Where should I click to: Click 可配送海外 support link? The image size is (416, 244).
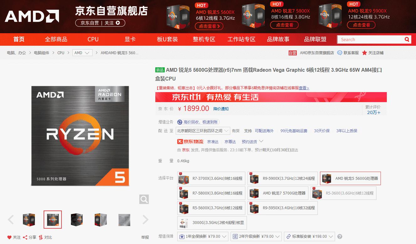264,131
